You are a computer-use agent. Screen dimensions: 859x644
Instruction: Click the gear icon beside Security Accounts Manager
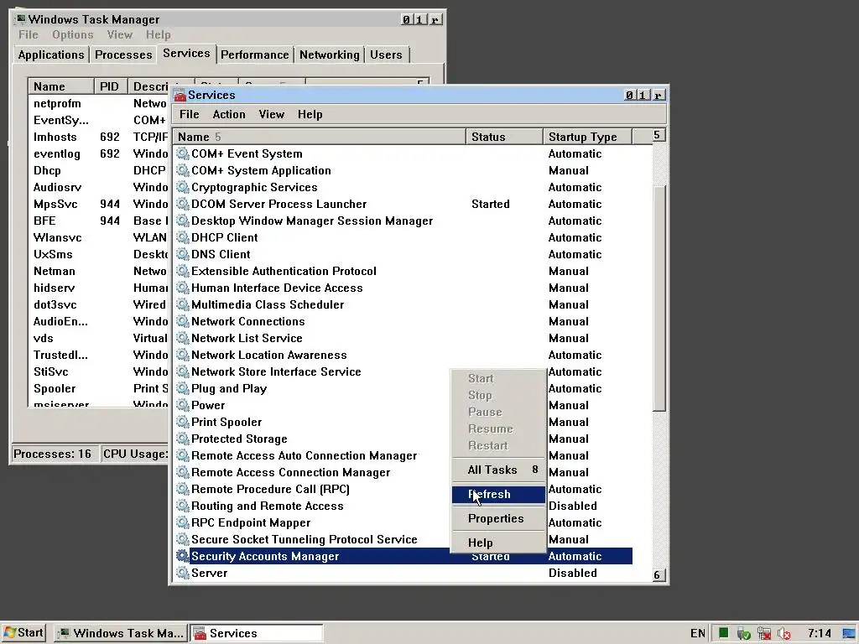pyautogui.click(x=182, y=556)
